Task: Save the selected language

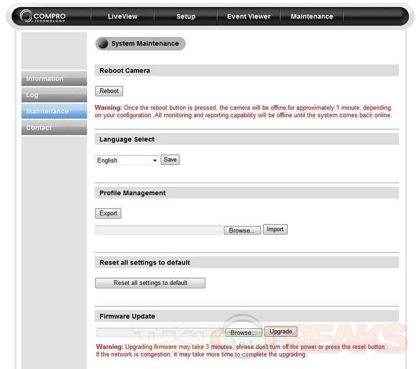Action: coord(170,160)
